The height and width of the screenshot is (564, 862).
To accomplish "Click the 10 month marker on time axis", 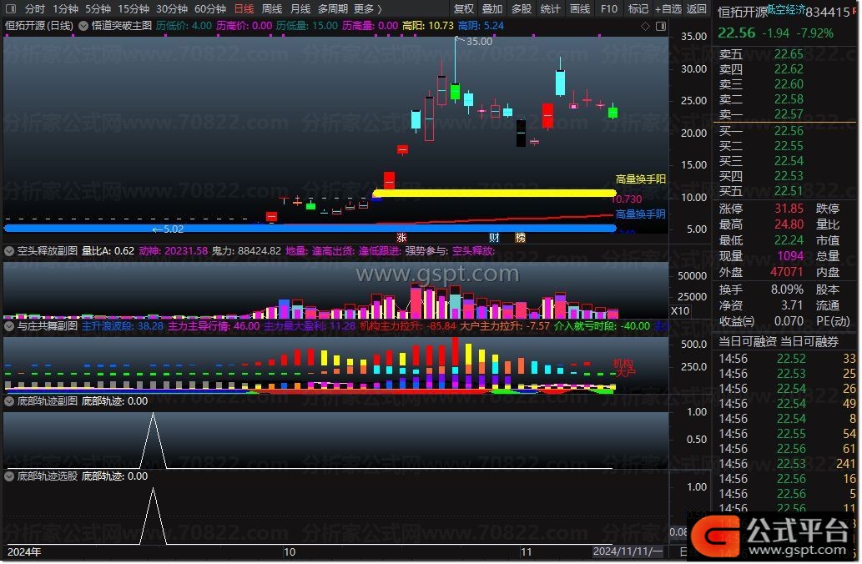I will [x=290, y=552].
